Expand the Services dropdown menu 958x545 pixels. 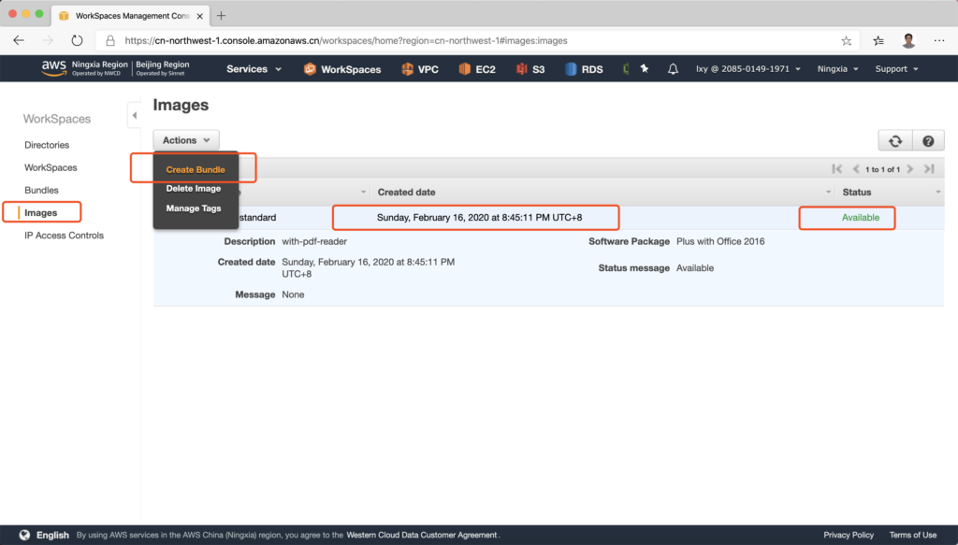(254, 69)
